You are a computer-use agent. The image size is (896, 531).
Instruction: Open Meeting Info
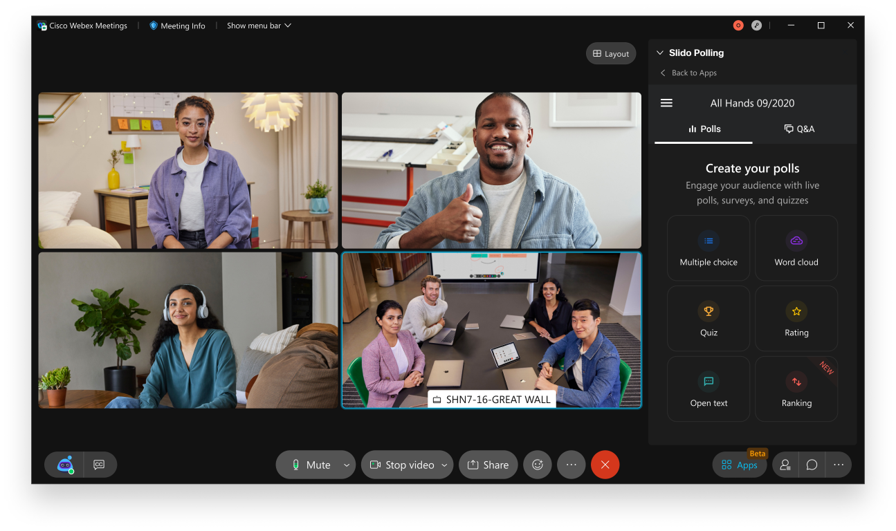tap(177, 26)
